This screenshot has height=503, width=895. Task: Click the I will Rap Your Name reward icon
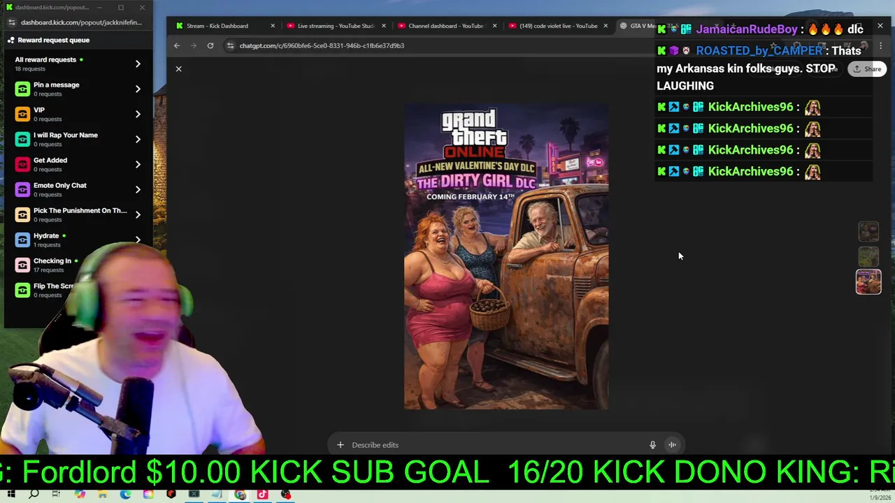click(22, 139)
